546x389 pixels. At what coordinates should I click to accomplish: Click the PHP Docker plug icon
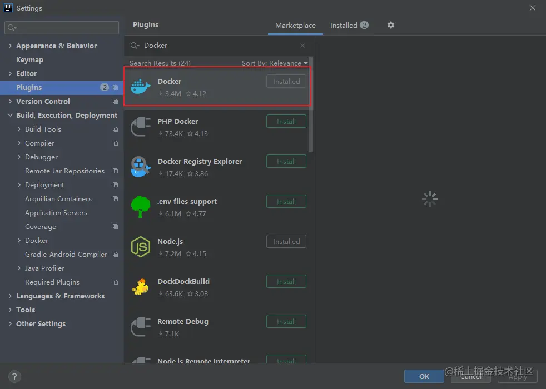coord(140,127)
